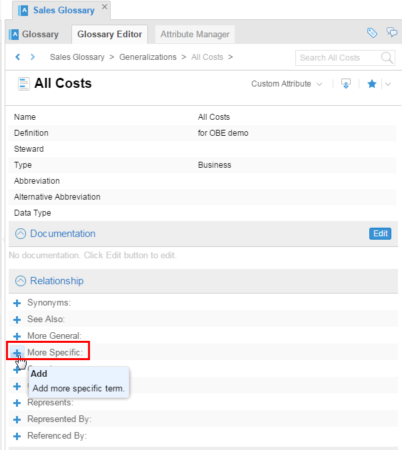Toggle the favorite star for All Costs
The width and height of the screenshot is (402, 450).
(x=372, y=84)
